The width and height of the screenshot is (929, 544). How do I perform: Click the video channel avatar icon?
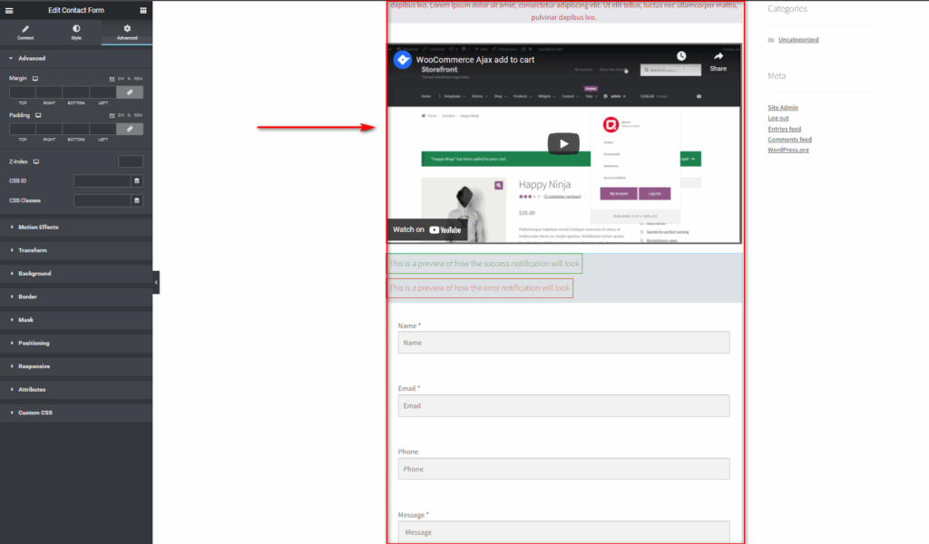[403, 60]
